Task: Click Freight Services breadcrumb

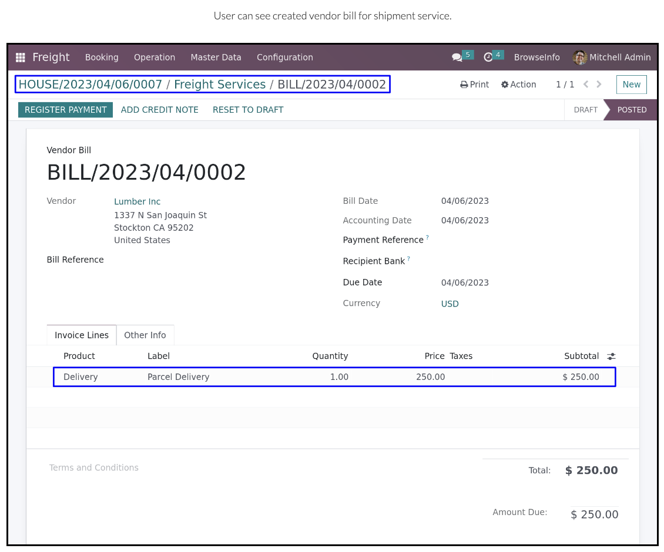Action: [220, 84]
